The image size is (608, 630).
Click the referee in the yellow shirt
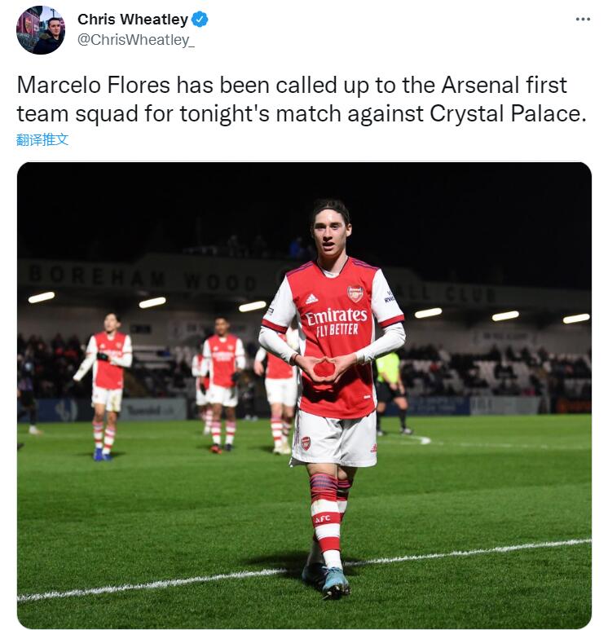[x=390, y=394]
